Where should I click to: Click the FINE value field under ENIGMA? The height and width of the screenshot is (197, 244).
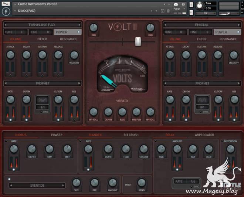tap(200, 32)
